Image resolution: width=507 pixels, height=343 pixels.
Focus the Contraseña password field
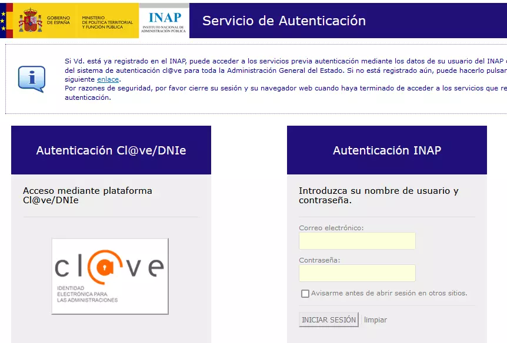point(357,273)
